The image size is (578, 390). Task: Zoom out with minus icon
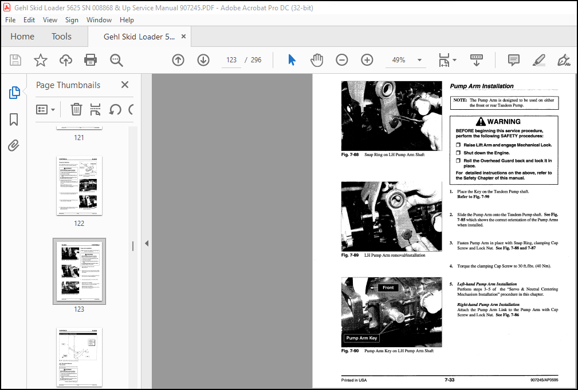coord(342,60)
